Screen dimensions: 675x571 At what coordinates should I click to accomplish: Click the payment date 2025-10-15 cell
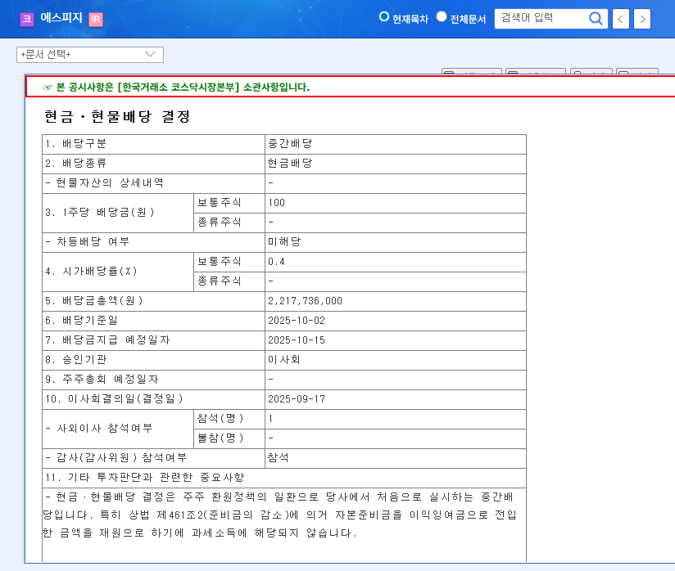coord(295,340)
